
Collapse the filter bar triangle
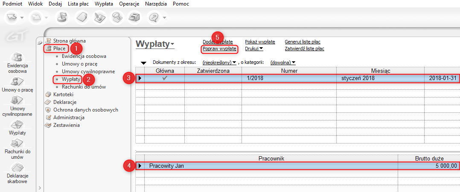143,63
